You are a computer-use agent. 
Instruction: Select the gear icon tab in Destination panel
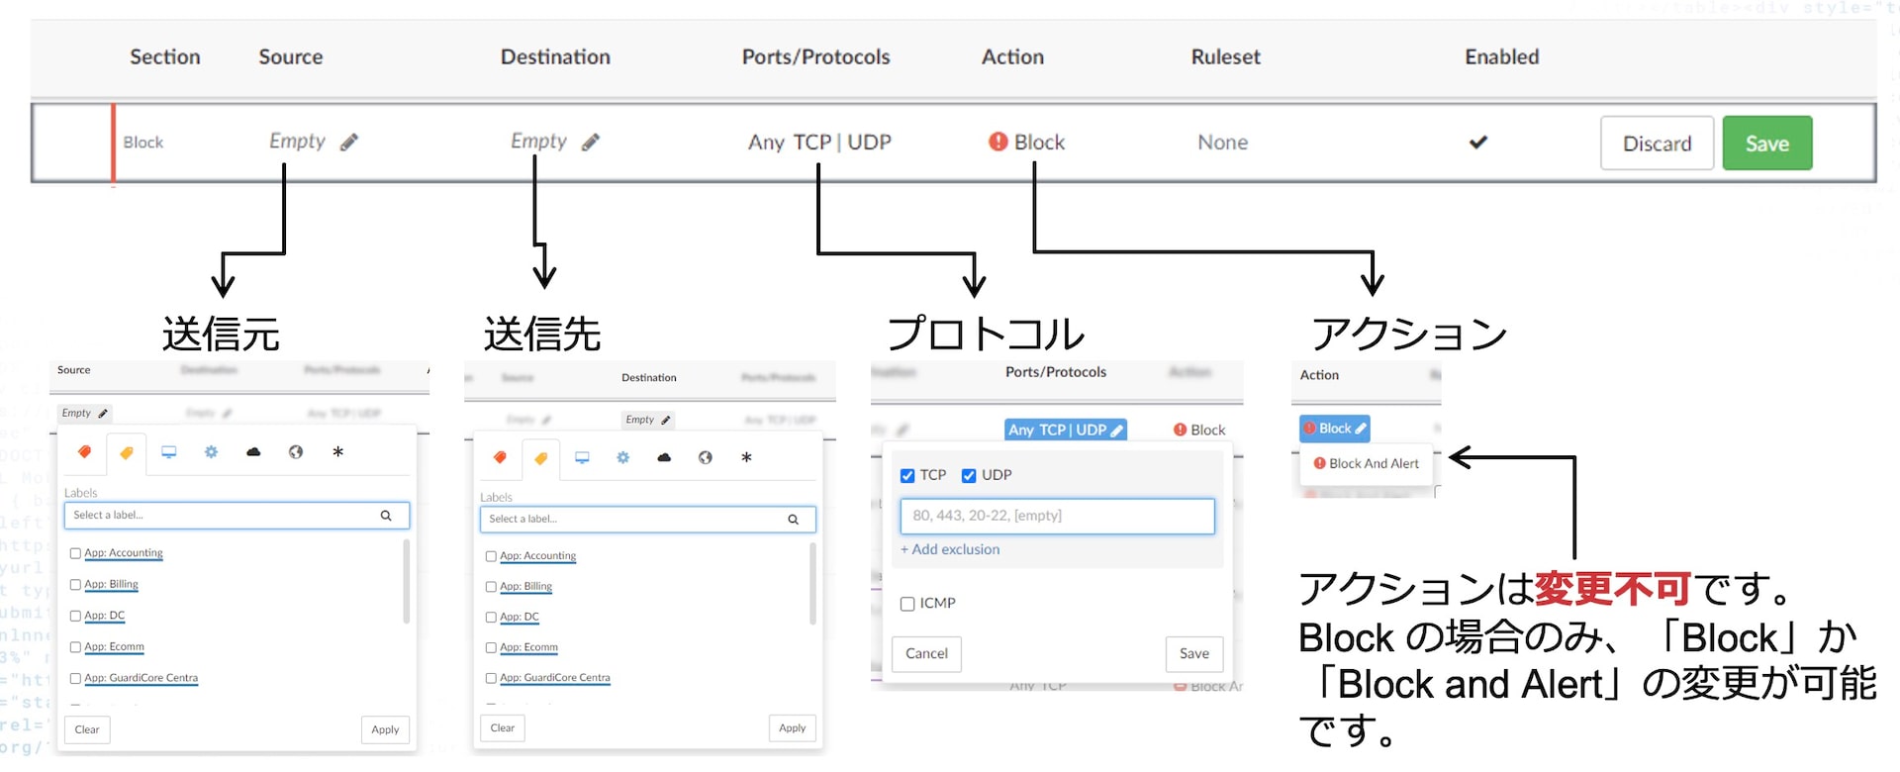[x=622, y=457]
